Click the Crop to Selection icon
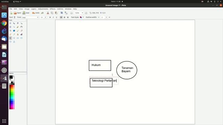The height and width of the screenshot is (125, 223). coord(62,13)
